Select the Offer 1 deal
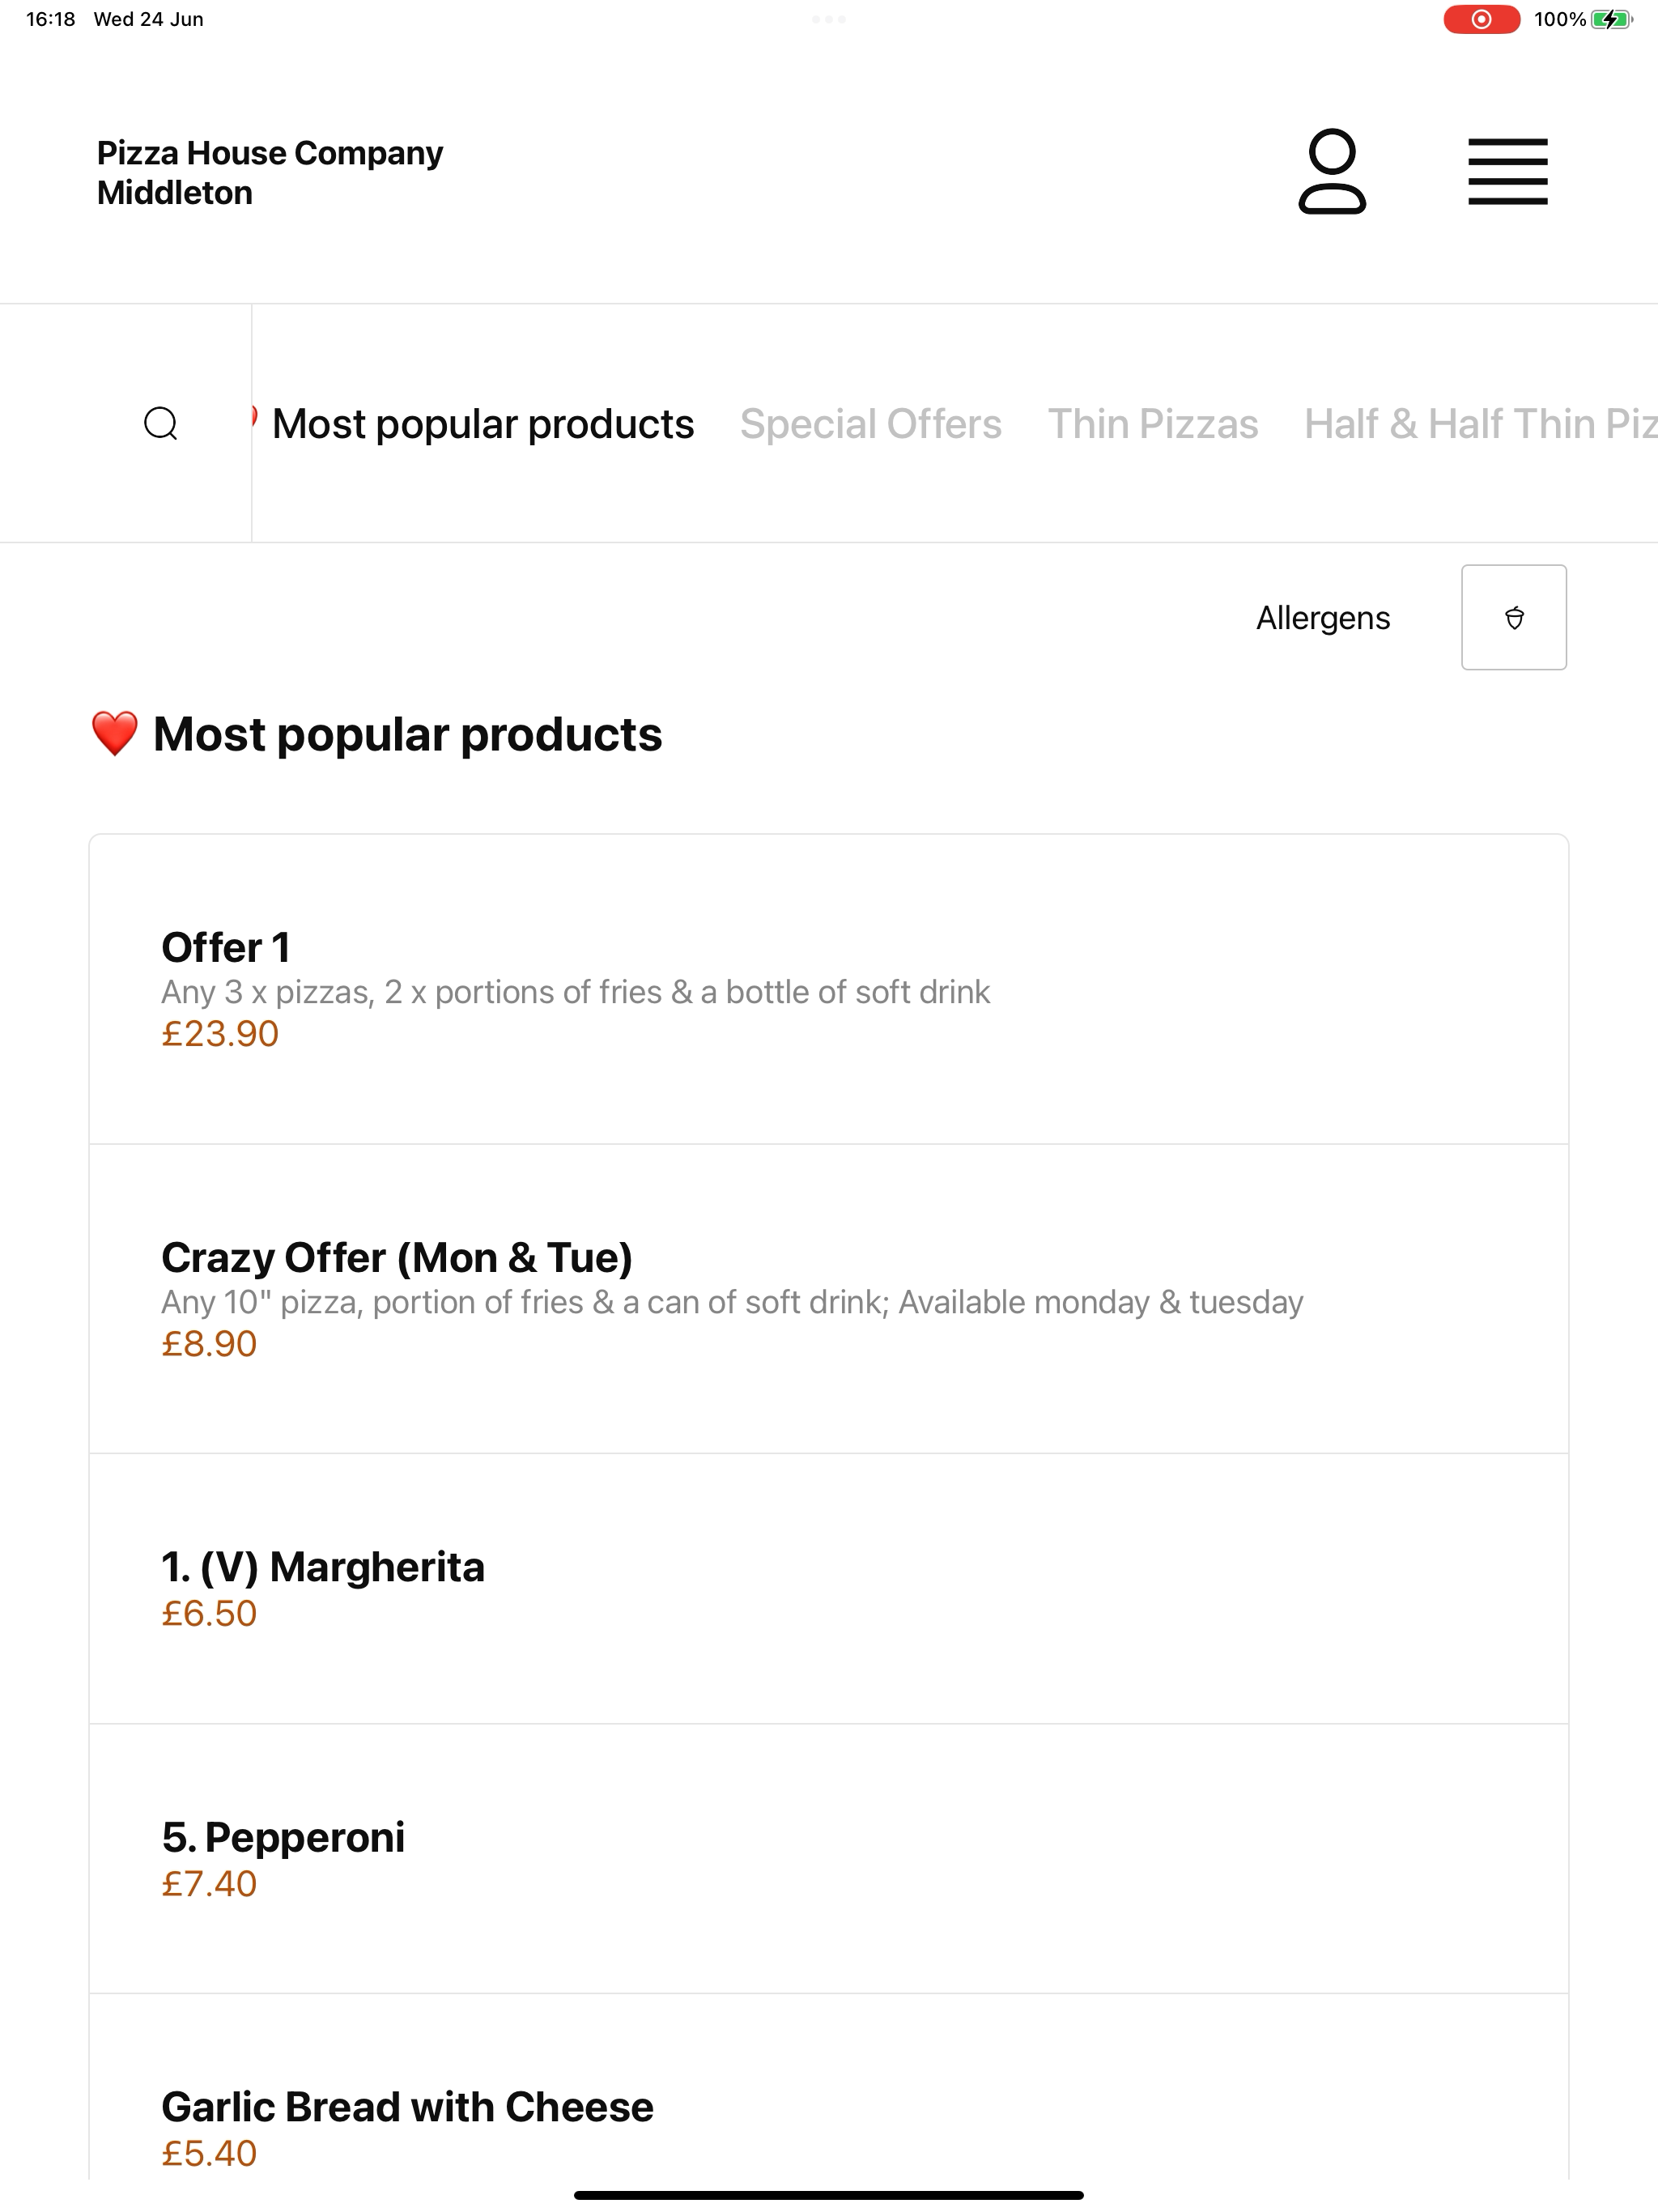The width and height of the screenshot is (1658, 2212). [829, 989]
